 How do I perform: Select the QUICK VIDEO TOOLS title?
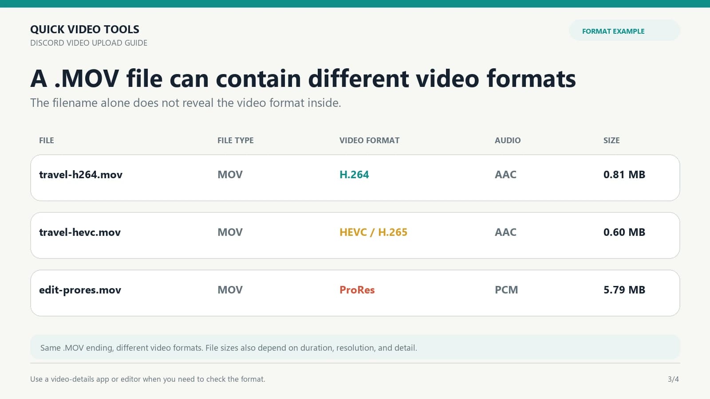(85, 29)
